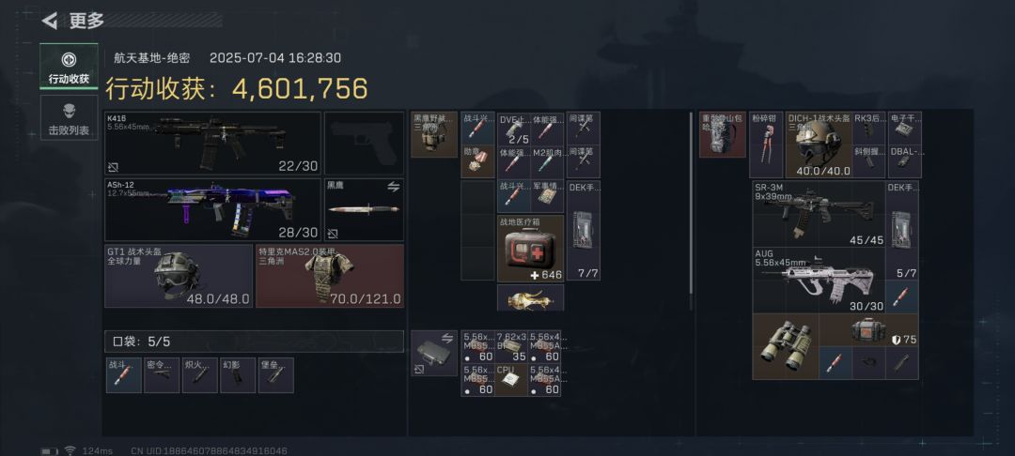Select the CPU loot item
The height and width of the screenshot is (456, 1015).
tap(511, 380)
